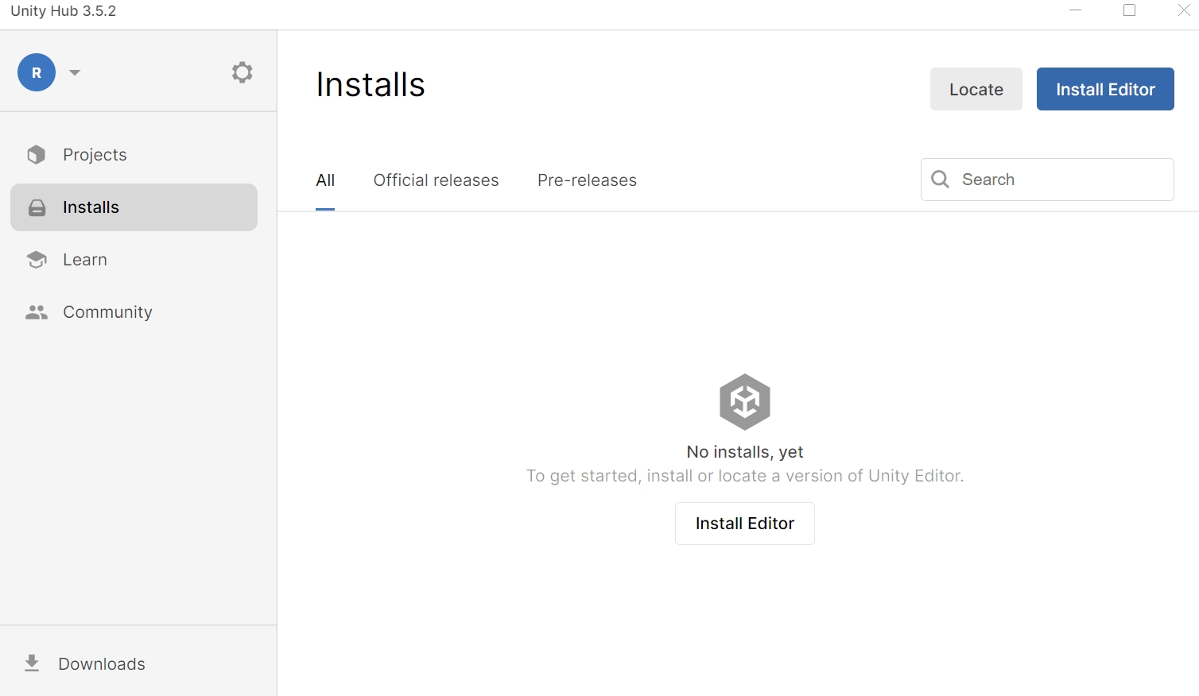Viewport: 1199px width, 696px height.
Task: Open the Preferences gear icon
Action: pos(243,72)
